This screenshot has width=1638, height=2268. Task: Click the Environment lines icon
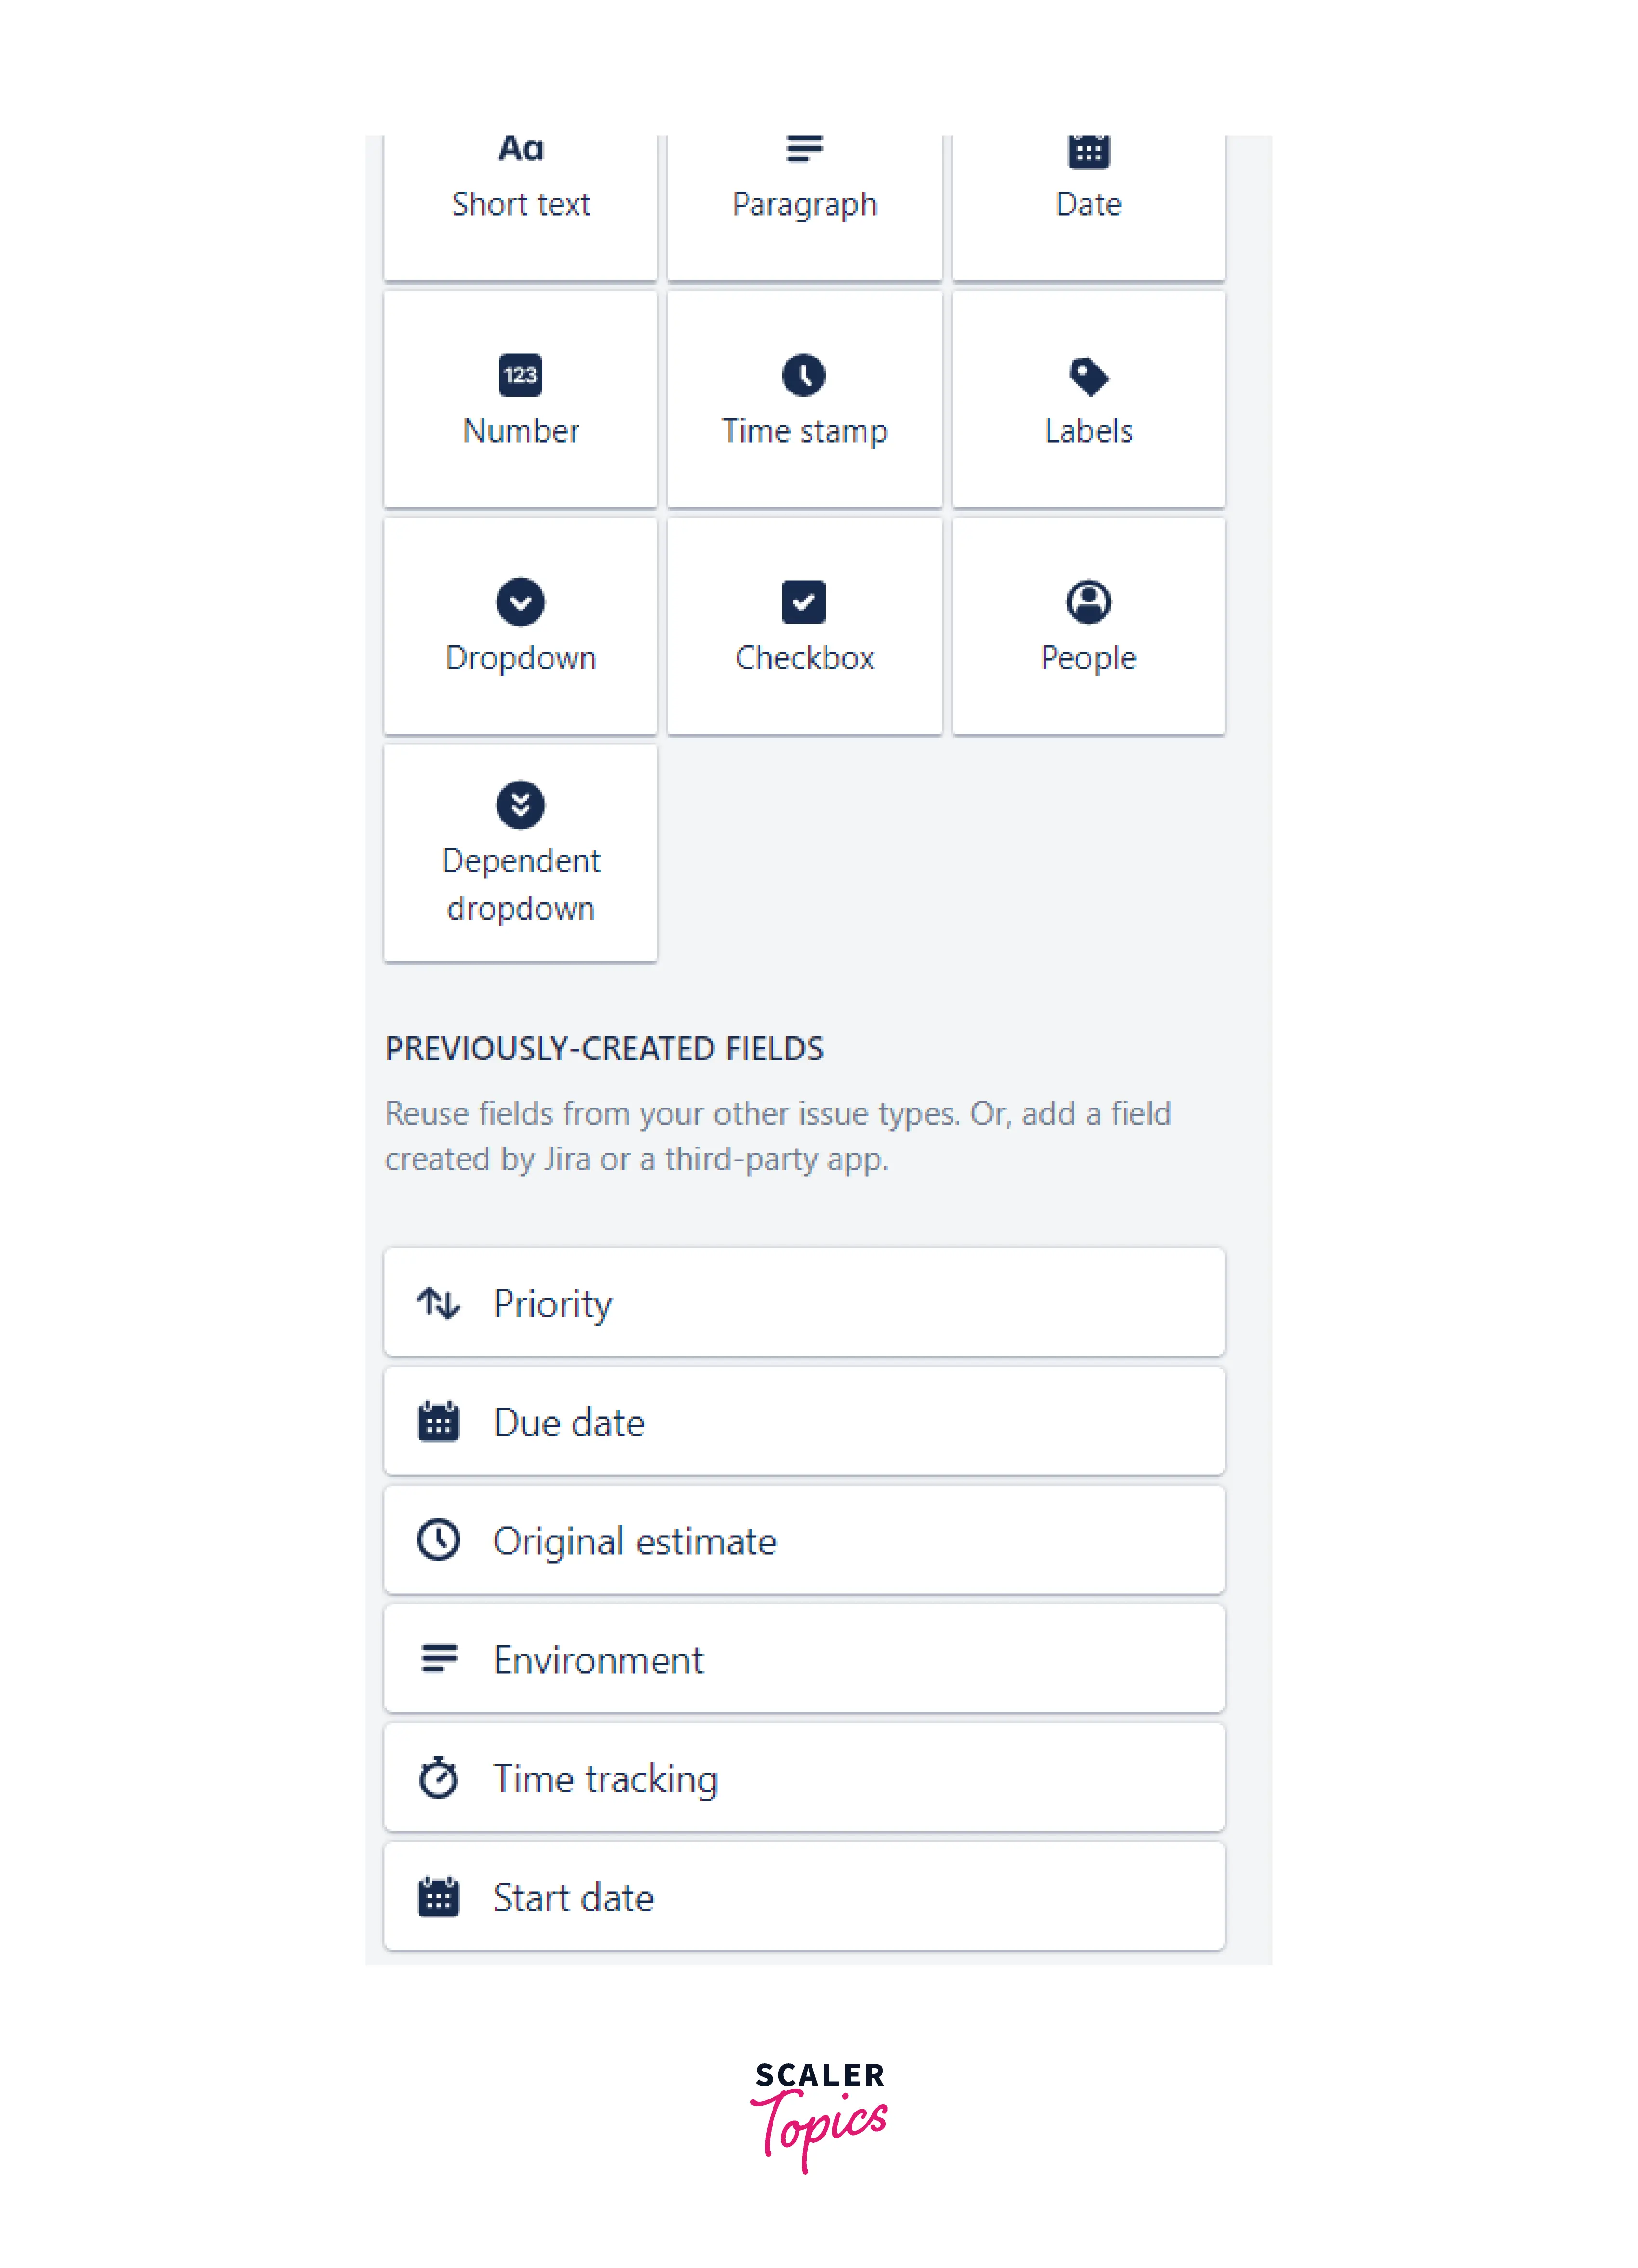[438, 1659]
